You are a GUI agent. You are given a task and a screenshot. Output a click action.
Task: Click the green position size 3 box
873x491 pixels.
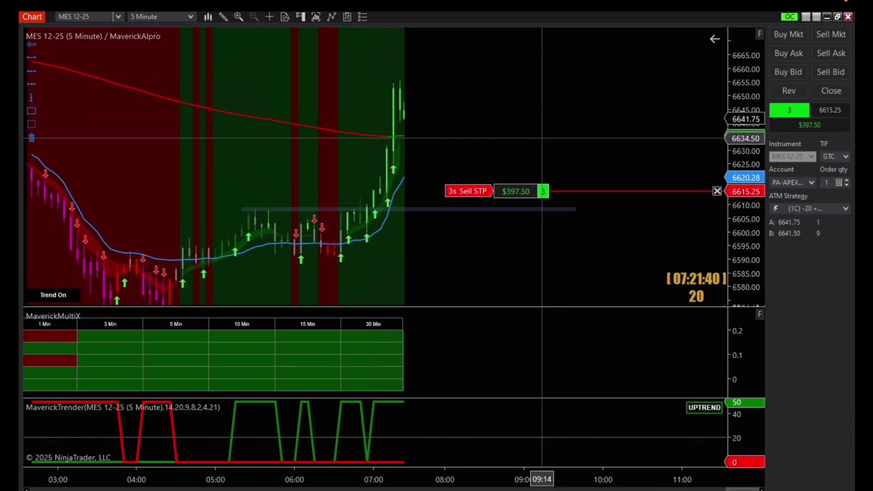[x=789, y=110]
